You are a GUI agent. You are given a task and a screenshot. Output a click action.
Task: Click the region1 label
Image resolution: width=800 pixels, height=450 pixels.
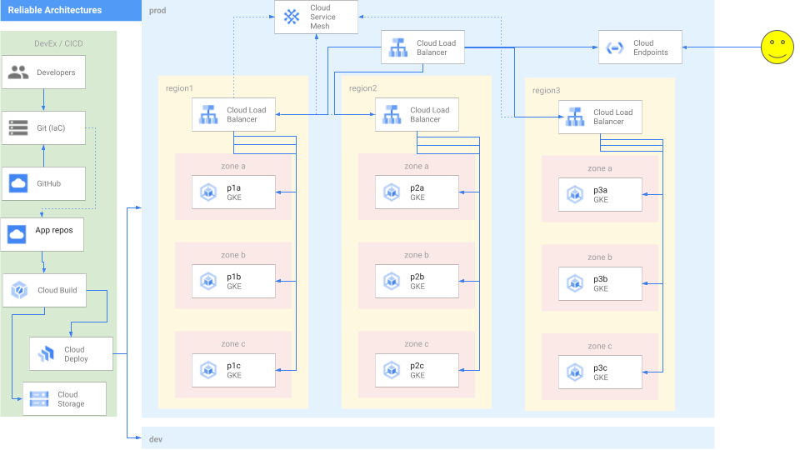(x=180, y=88)
